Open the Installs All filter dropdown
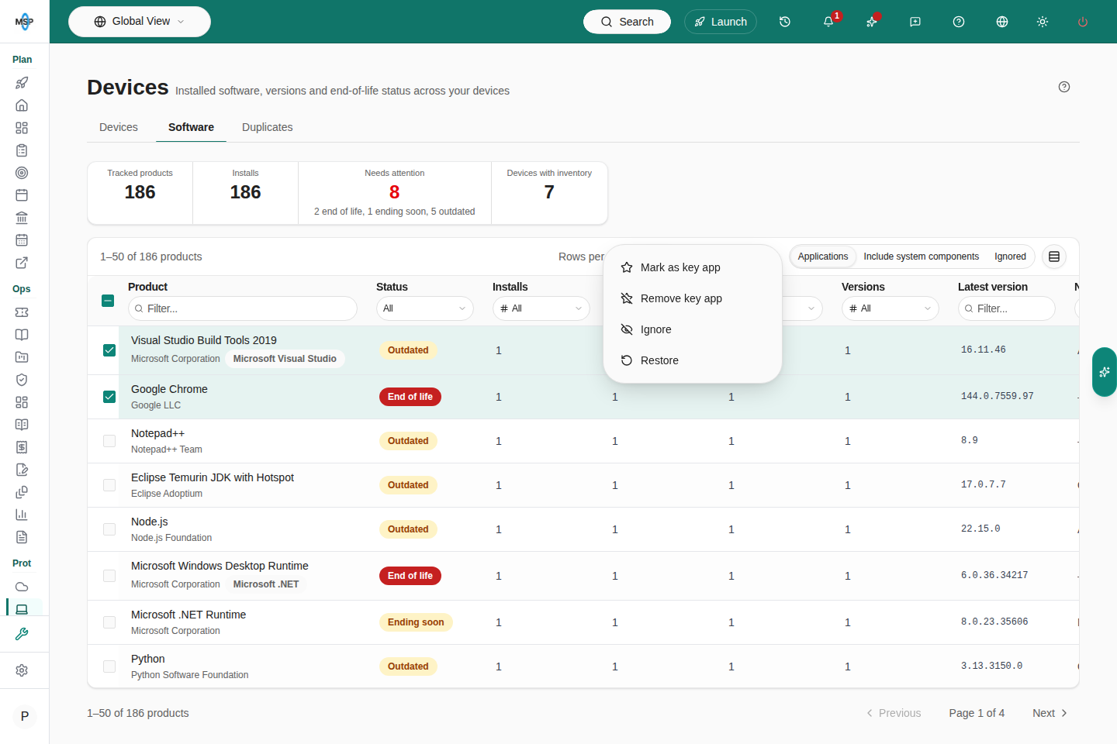Image resolution: width=1117 pixels, height=744 pixels. 541,308
